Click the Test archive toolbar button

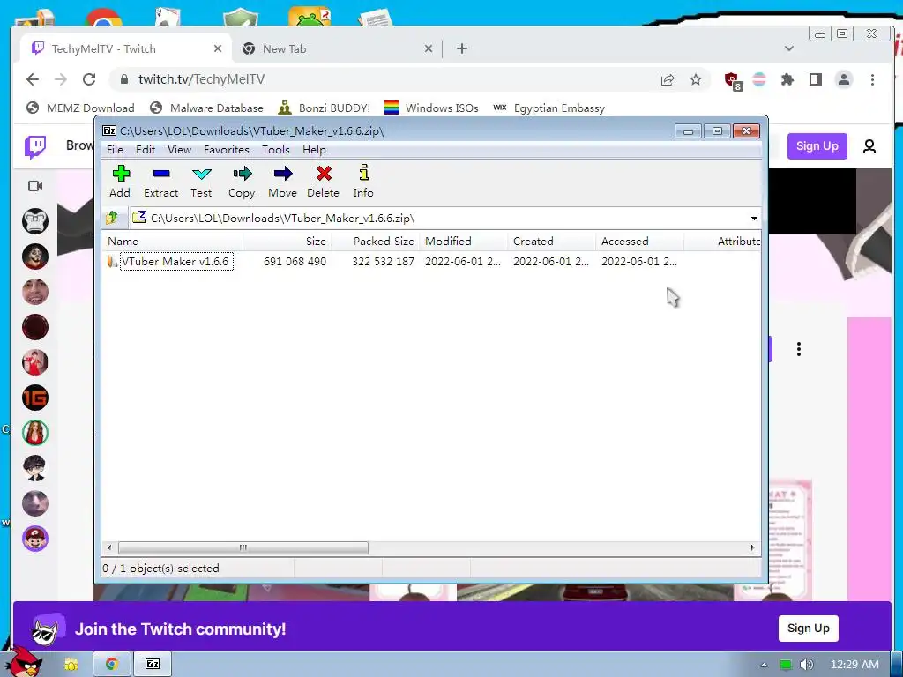[x=201, y=182]
